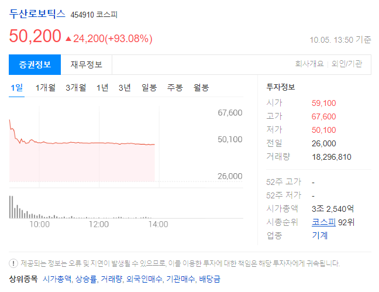
Task: Click the volume bar chart
Action: 81,207
